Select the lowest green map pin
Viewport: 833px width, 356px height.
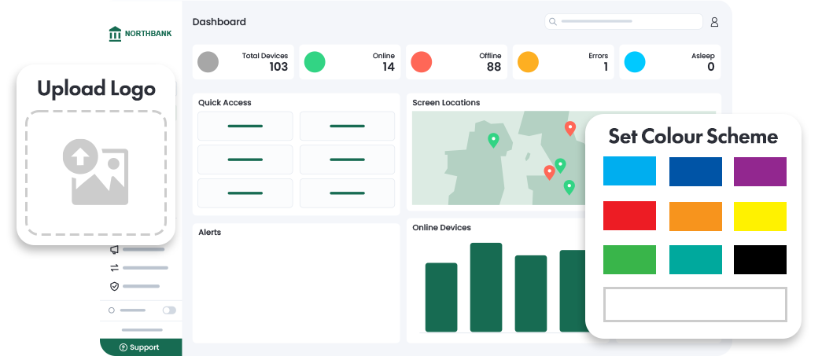point(569,187)
